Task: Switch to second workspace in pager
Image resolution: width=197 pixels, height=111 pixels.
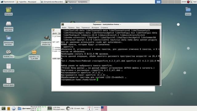Action: (x=165, y=2)
